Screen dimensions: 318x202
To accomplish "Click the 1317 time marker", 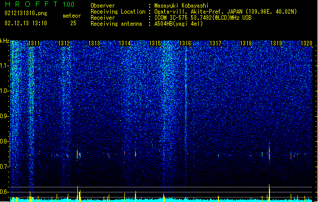I will tap(215, 43).
